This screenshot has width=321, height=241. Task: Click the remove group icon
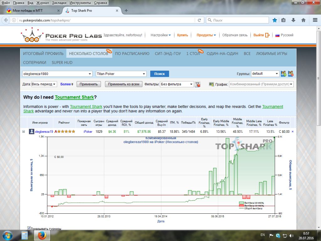pos(291,73)
